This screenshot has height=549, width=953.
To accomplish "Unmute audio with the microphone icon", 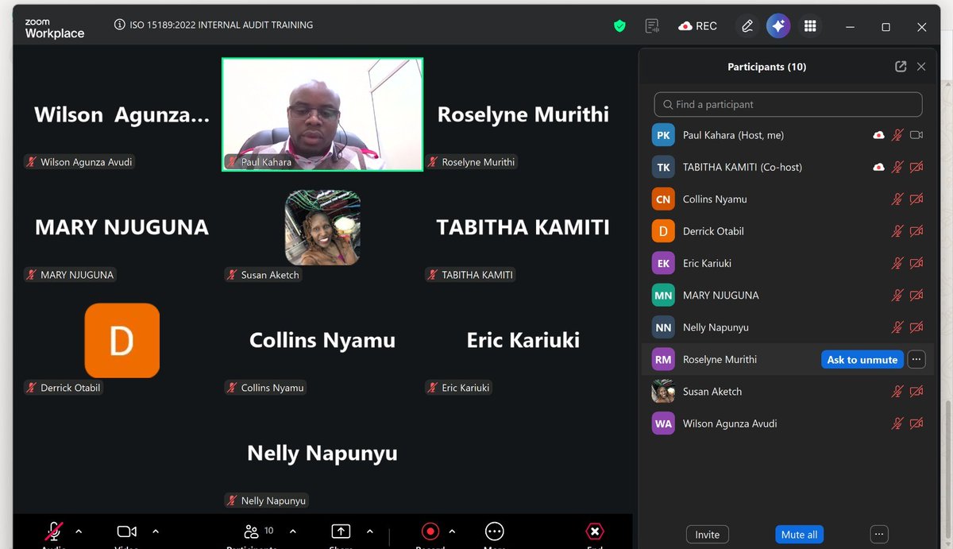I will coord(54,532).
